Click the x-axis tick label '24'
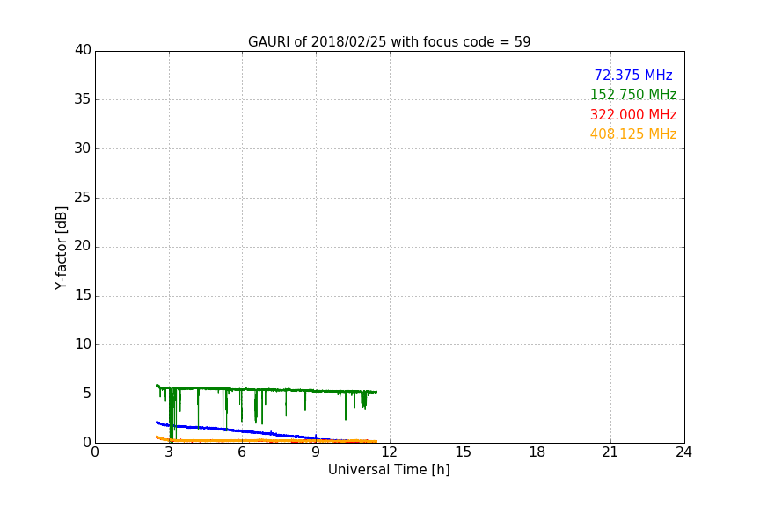760x506 pixels. point(683,452)
